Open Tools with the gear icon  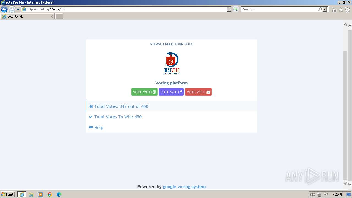348,10
